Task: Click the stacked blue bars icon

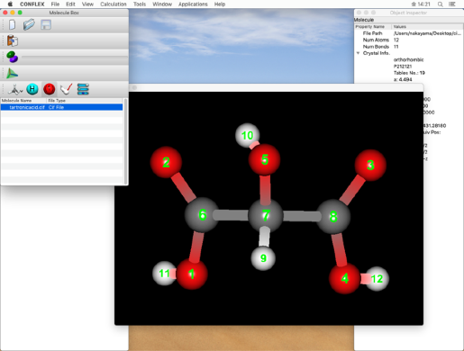Action: (x=83, y=89)
